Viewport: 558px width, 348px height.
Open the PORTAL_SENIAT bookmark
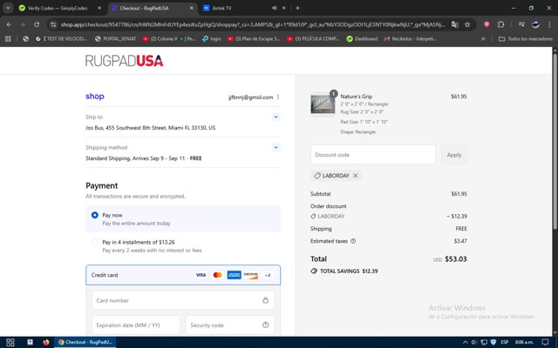116,38
